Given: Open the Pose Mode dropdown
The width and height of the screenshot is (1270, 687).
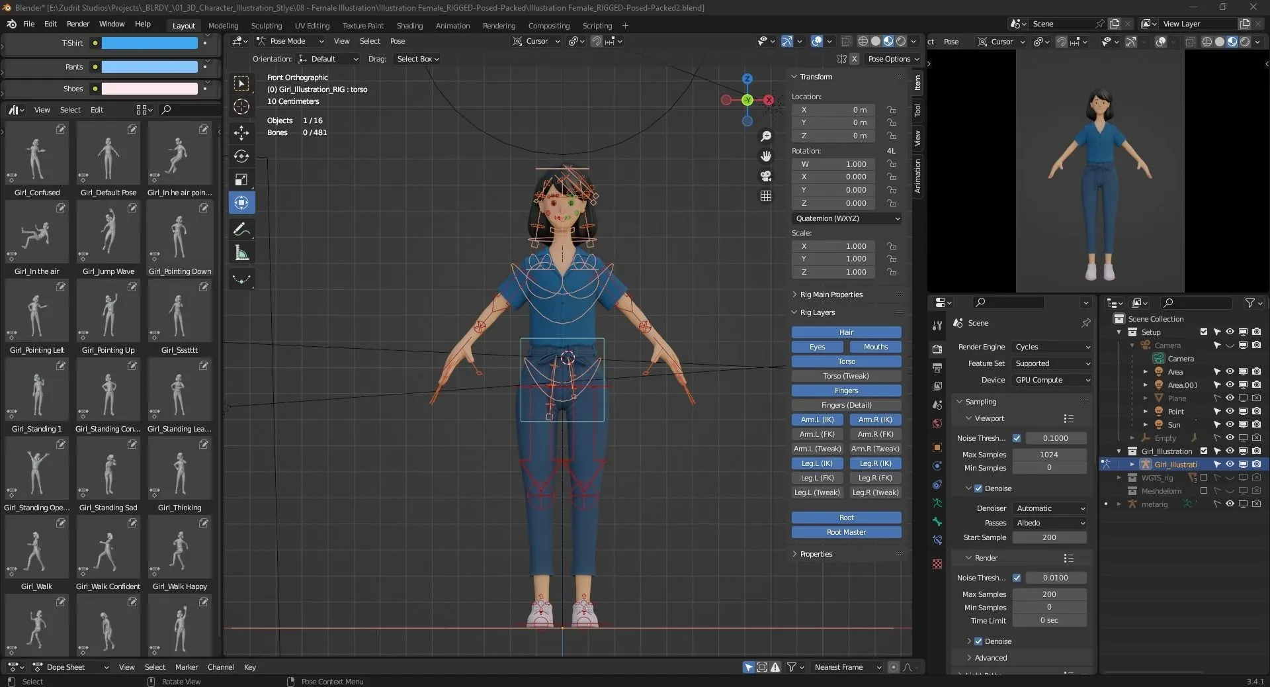Looking at the screenshot, I should point(290,41).
